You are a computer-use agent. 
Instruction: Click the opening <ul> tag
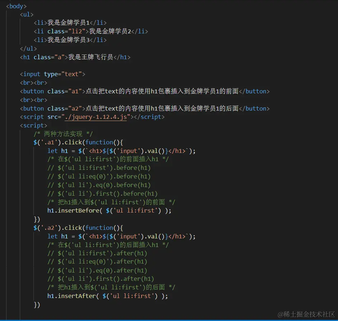[27, 14]
